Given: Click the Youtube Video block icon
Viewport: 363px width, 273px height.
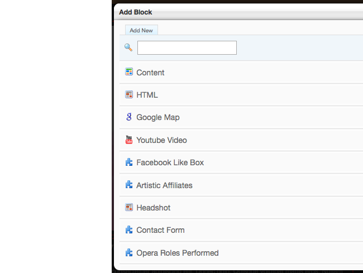Looking at the screenshot, I should [129, 140].
